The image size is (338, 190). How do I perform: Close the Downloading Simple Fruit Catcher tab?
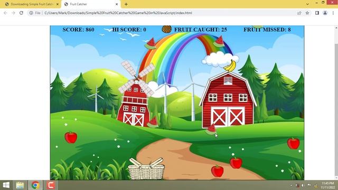[58, 4]
